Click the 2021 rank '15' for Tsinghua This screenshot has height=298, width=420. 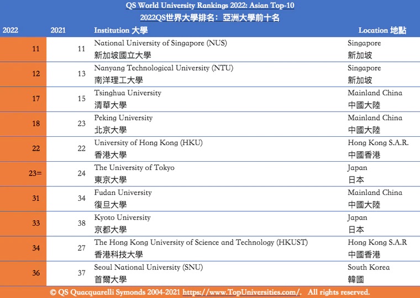pyautogui.click(x=82, y=99)
